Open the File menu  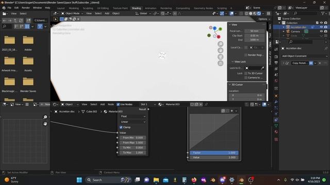coord(9,8)
